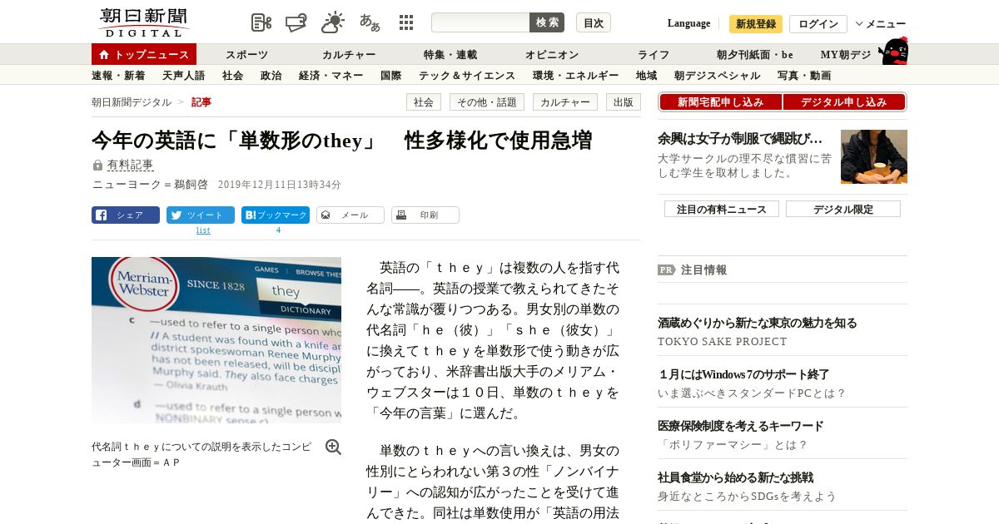
Task: Change text size with the あぁ icon
Action: pyautogui.click(x=370, y=22)
